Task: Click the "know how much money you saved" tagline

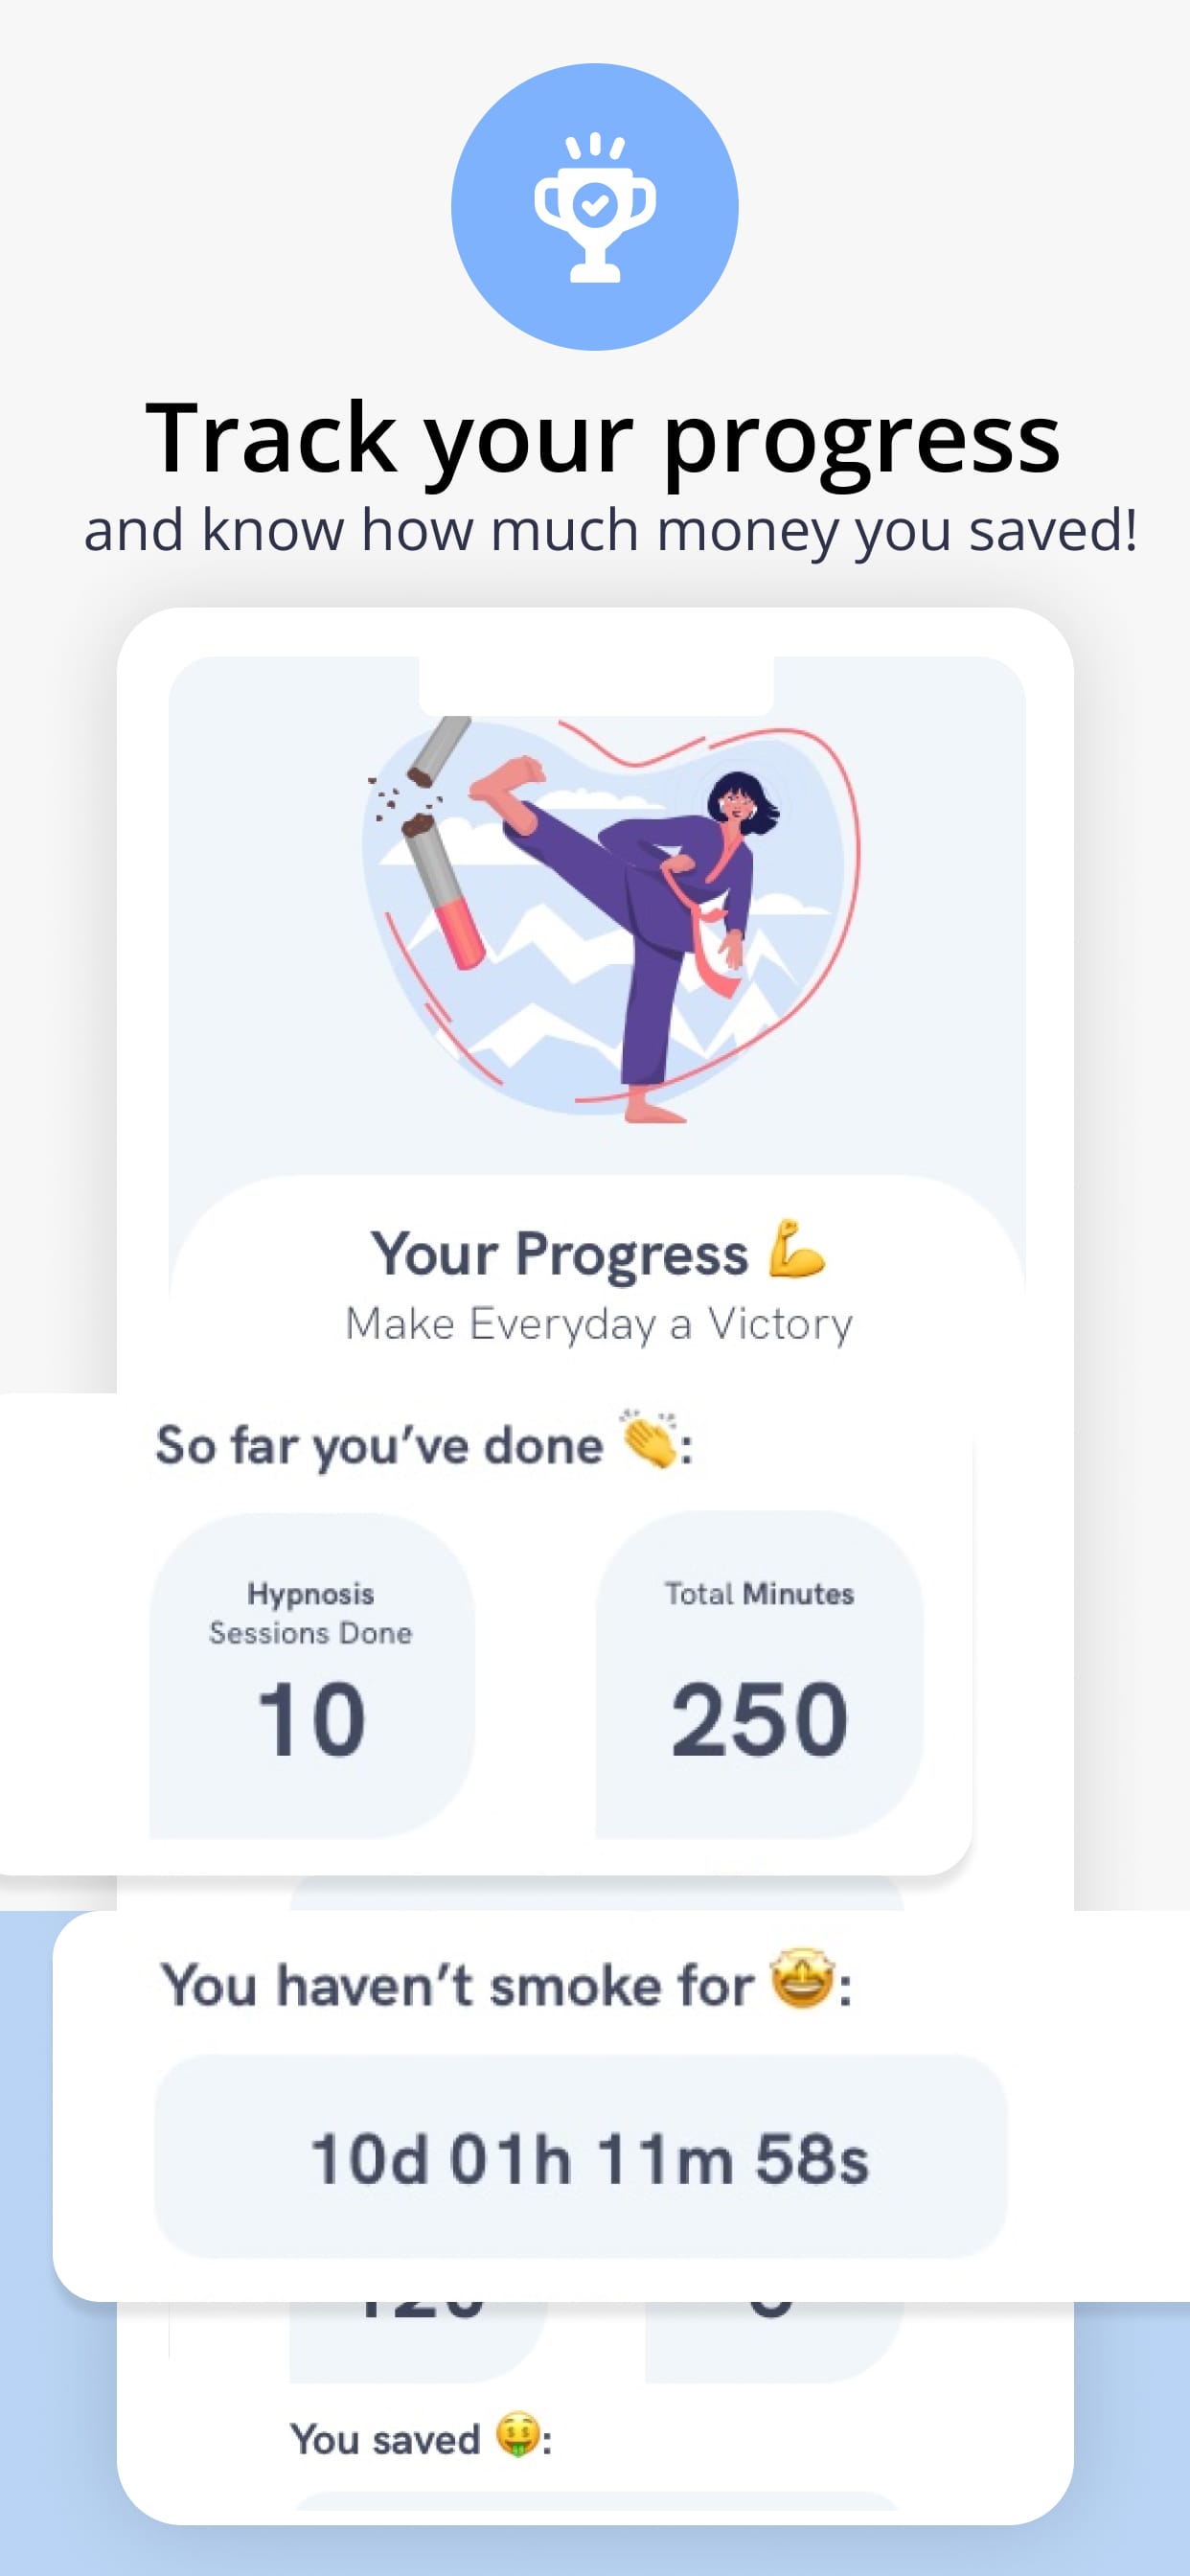Action: pos(610,530)
